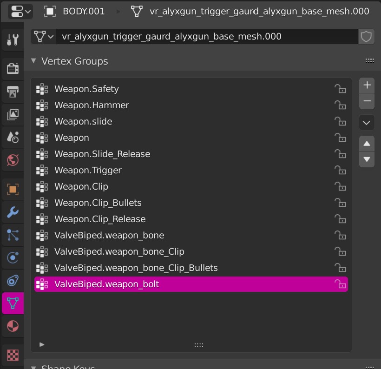Move vertex group up in list
Screen dimensions: 381x369
[367, 144]
